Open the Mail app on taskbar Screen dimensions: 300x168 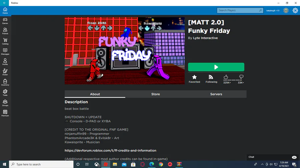[x=124, y=164]
